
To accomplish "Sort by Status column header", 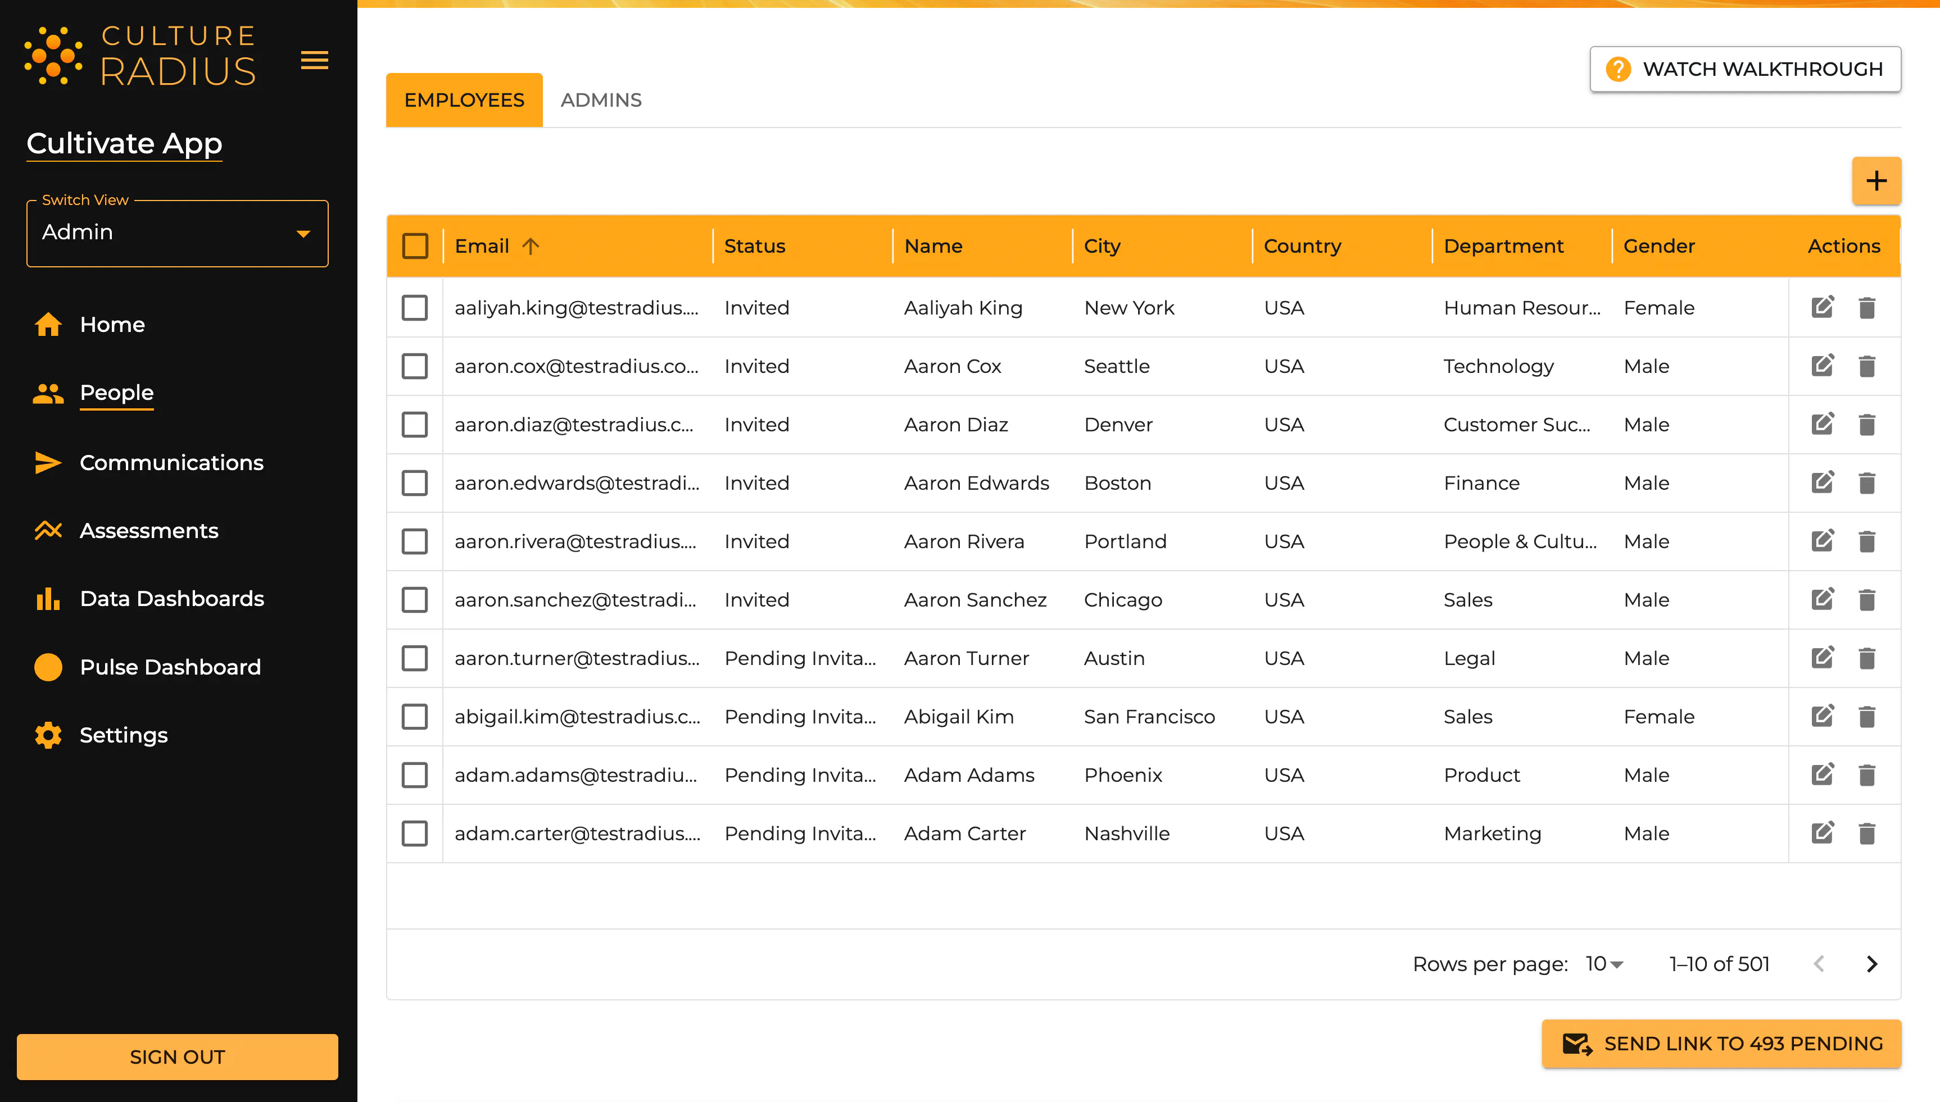I will 754,246.
